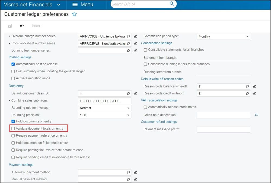The height and width of the screenshot is (183, 271).
Task: Click pencil icon next to Reason code balance write-off
Action: (x=254, y=86)
